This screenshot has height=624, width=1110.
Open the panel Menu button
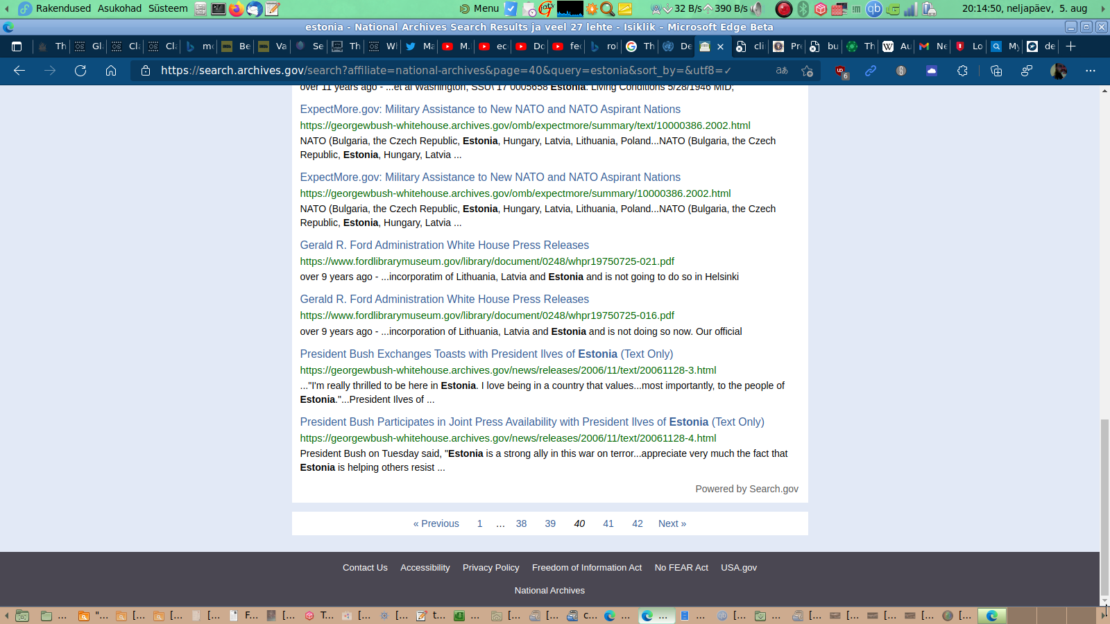coord(479,8)
